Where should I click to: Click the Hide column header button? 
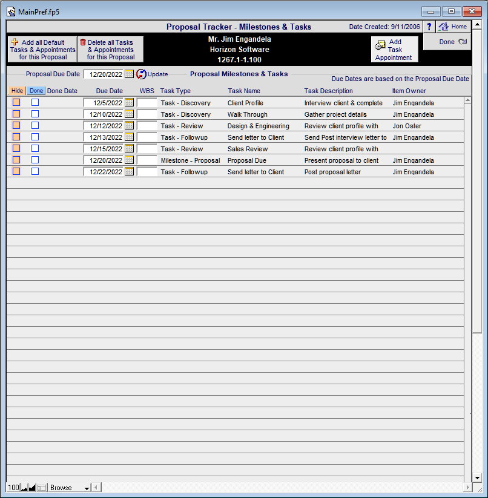point(17,91)
